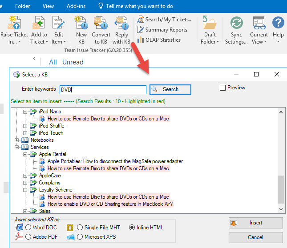Click the Microsoft XPS format icon

(x=70, y=237)
